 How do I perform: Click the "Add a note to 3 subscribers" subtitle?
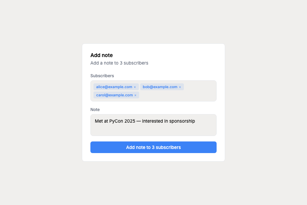119,63
